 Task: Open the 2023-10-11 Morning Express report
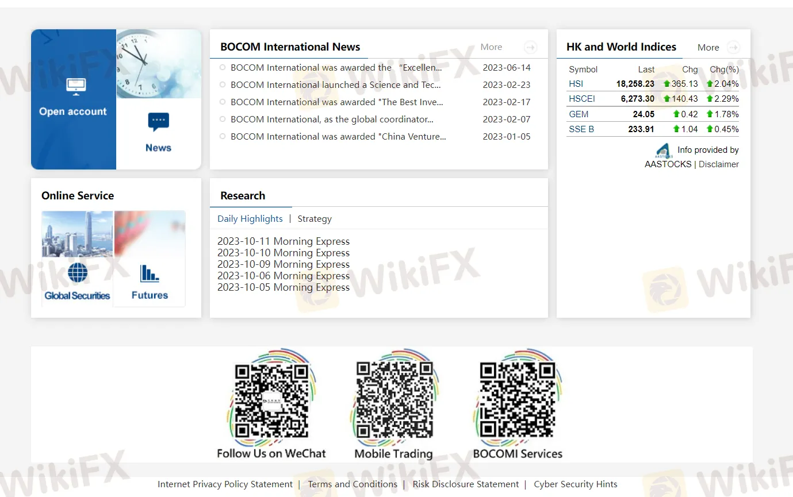pyautogui.click(x=284, y=241)
